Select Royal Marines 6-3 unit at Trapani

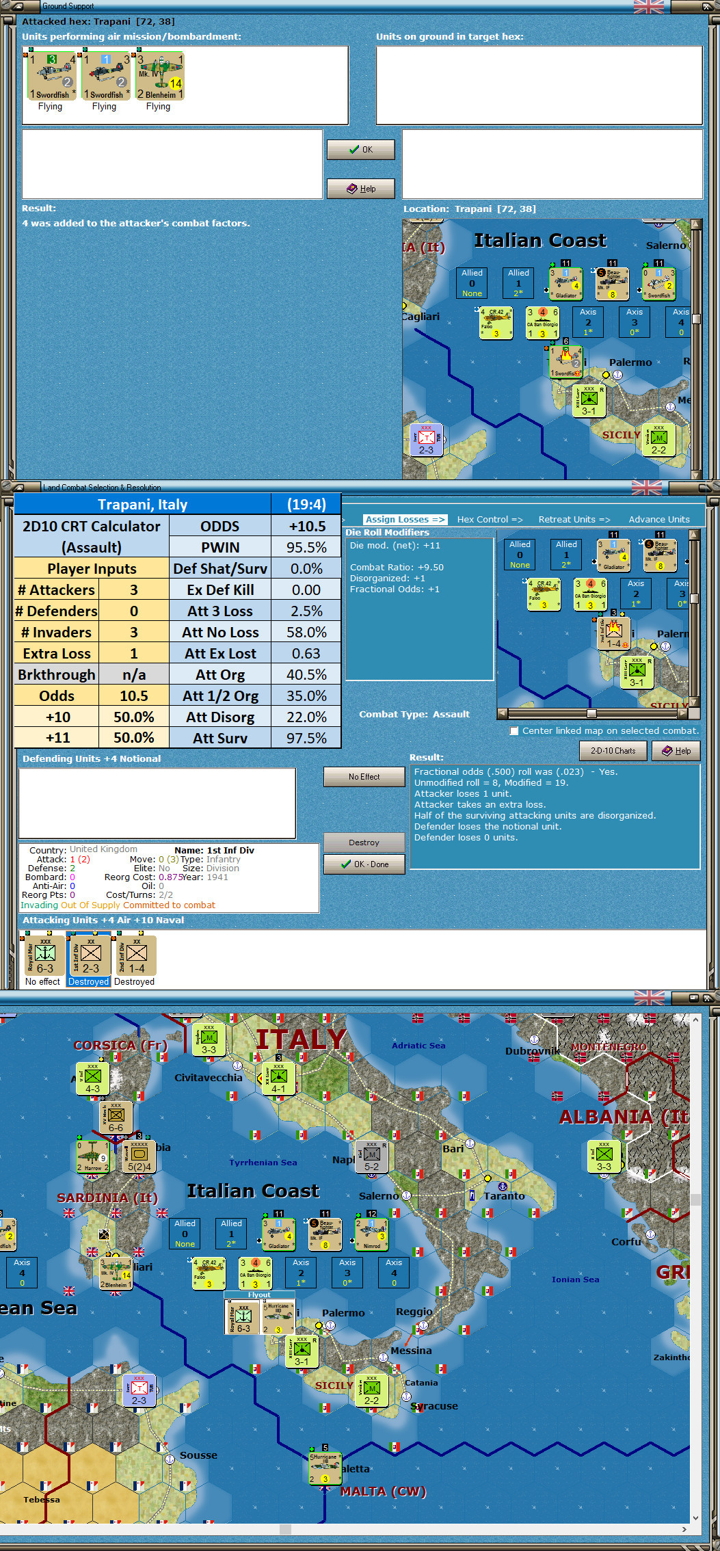[x=243, y=1317]
